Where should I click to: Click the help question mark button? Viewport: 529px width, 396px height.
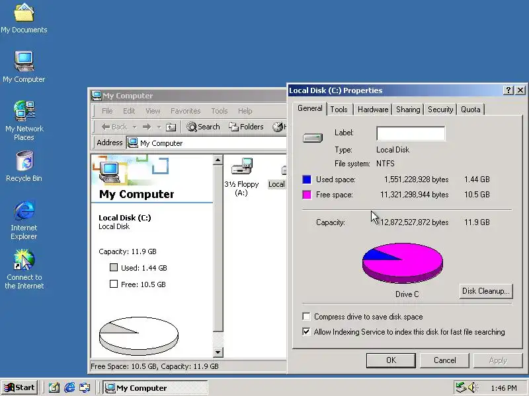click(509, 90)
